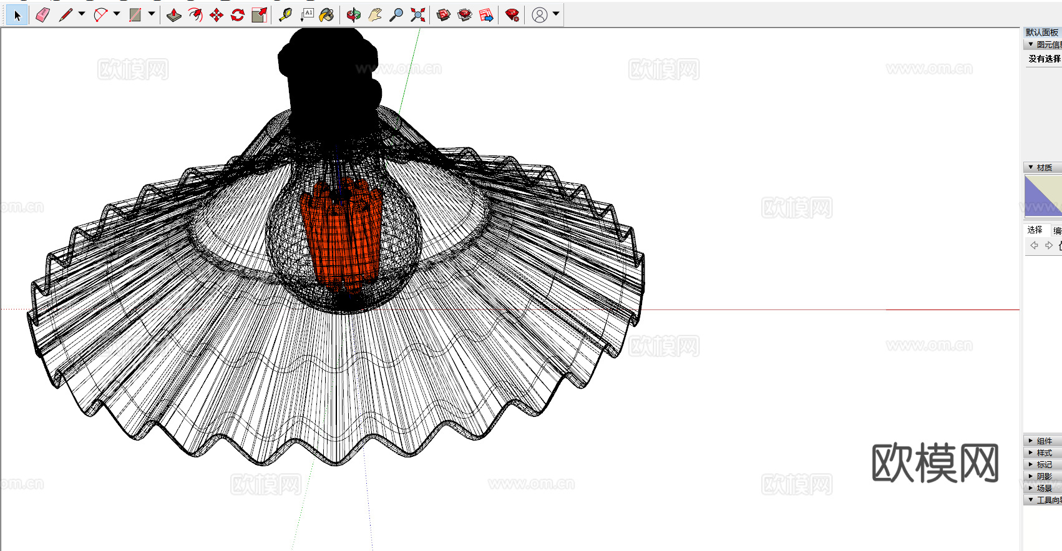1062x551 pixels.
Task: Click the current material preview swatch
Action: pyautogui.click(x=1043, y=196)
